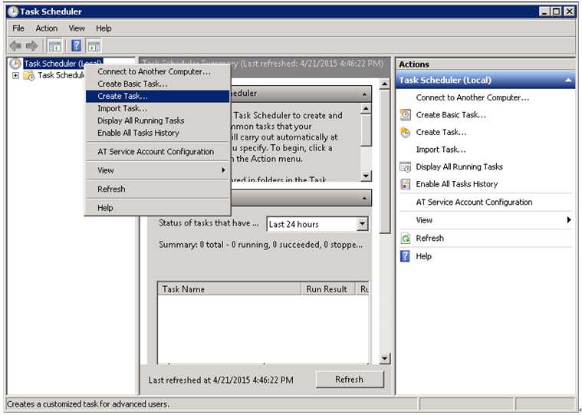Choose AT Service Account Configuration in context menu
Screen dimensions: 582x415
pos(157,151)
